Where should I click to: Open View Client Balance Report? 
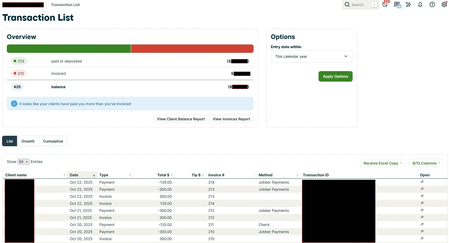(181, 119)
